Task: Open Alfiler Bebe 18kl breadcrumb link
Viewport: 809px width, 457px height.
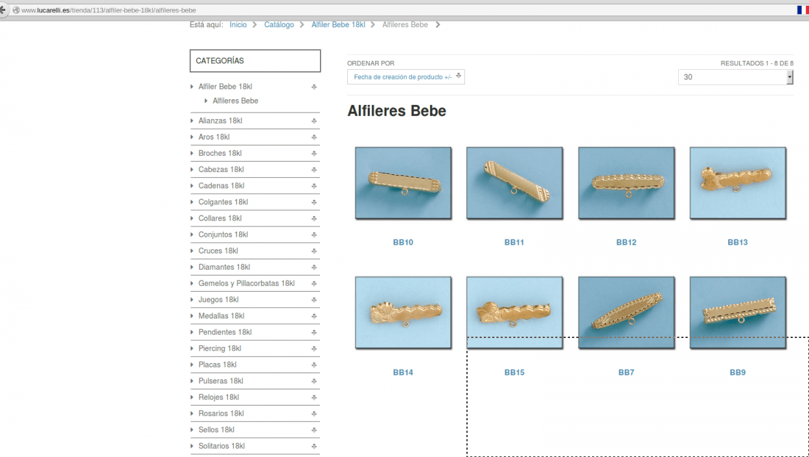Action: coord(338,25)
